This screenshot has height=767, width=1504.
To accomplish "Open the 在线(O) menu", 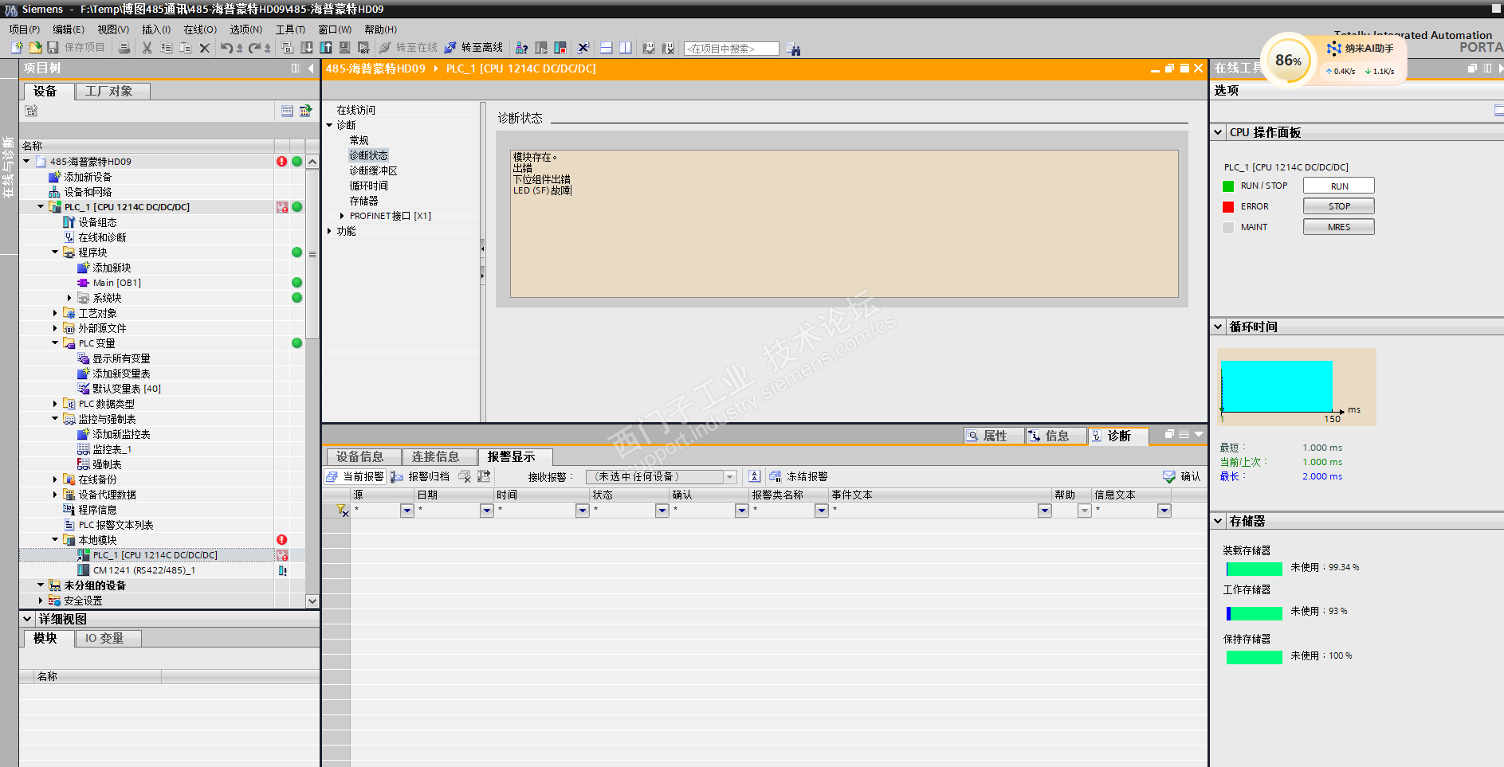I will coord(200,29).
